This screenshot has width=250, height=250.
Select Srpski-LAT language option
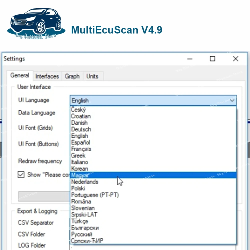153,214
